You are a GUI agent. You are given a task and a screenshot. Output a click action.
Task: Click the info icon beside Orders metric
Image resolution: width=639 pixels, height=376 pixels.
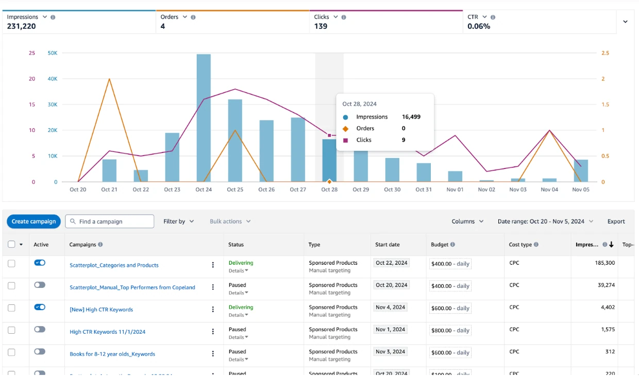[193, 17]
